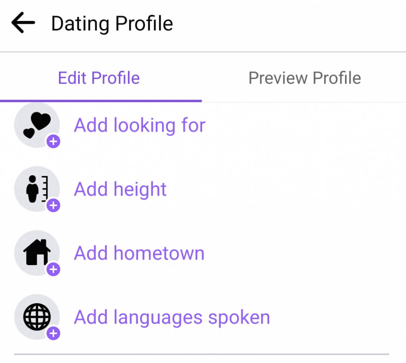406x363 pixels.
Task: Open the Preview Profile tab
Action: tap(304, 78)
